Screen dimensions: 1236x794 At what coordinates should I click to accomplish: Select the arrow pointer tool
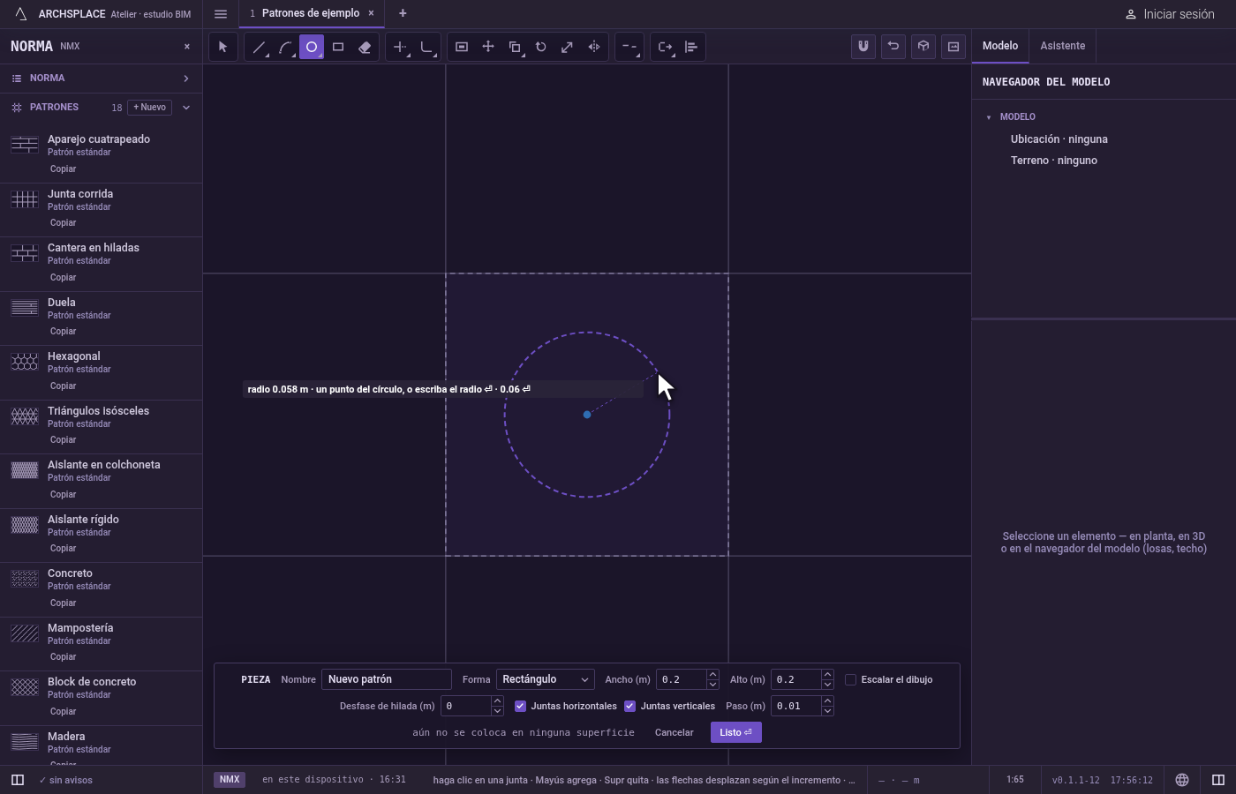[223, 47]
